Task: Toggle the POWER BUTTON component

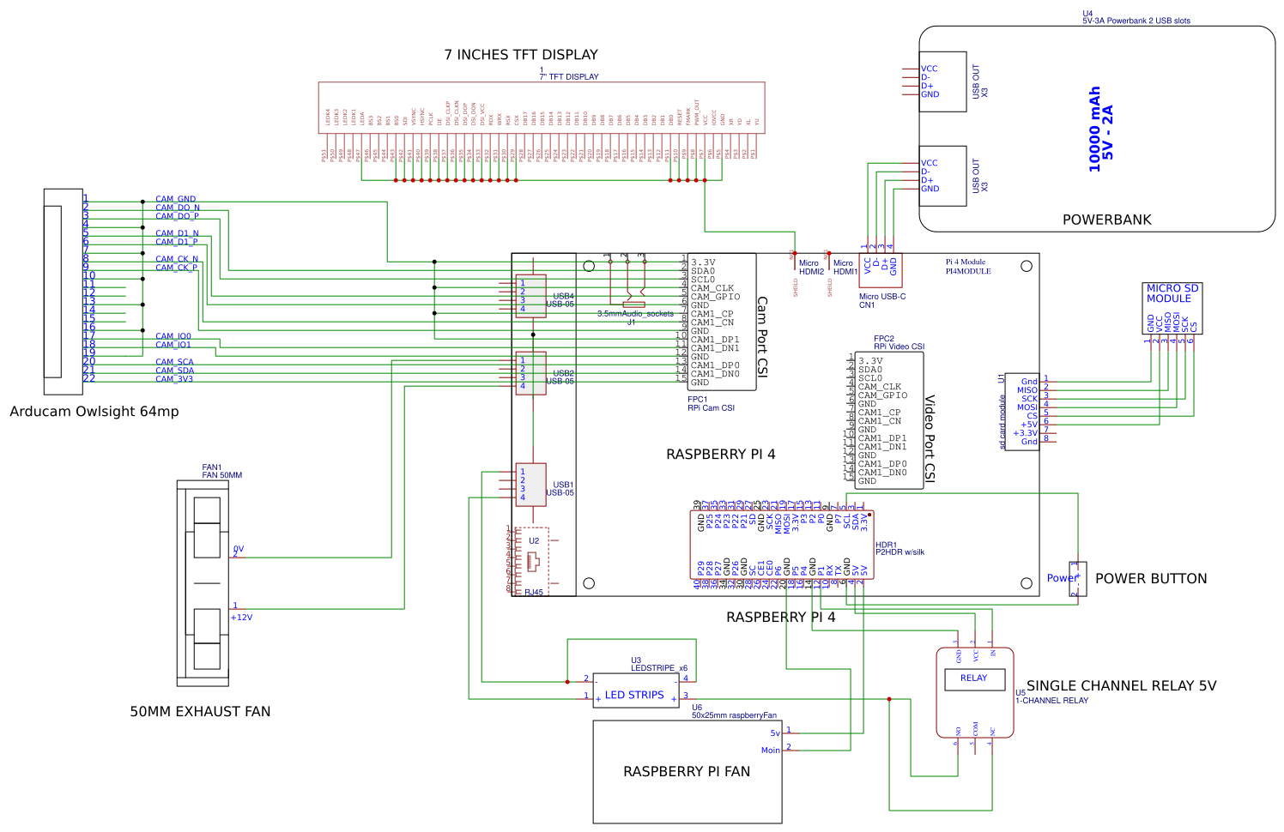Action: 1079,578
